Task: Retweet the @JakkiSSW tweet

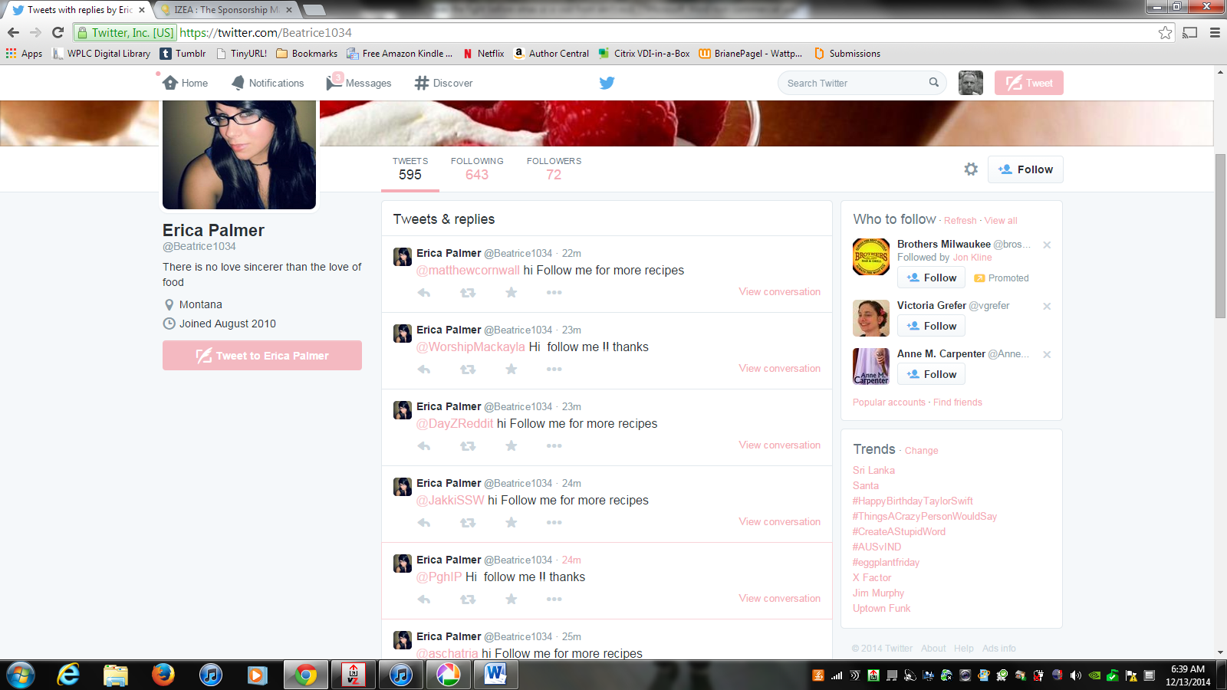Action: pos(468,522)
